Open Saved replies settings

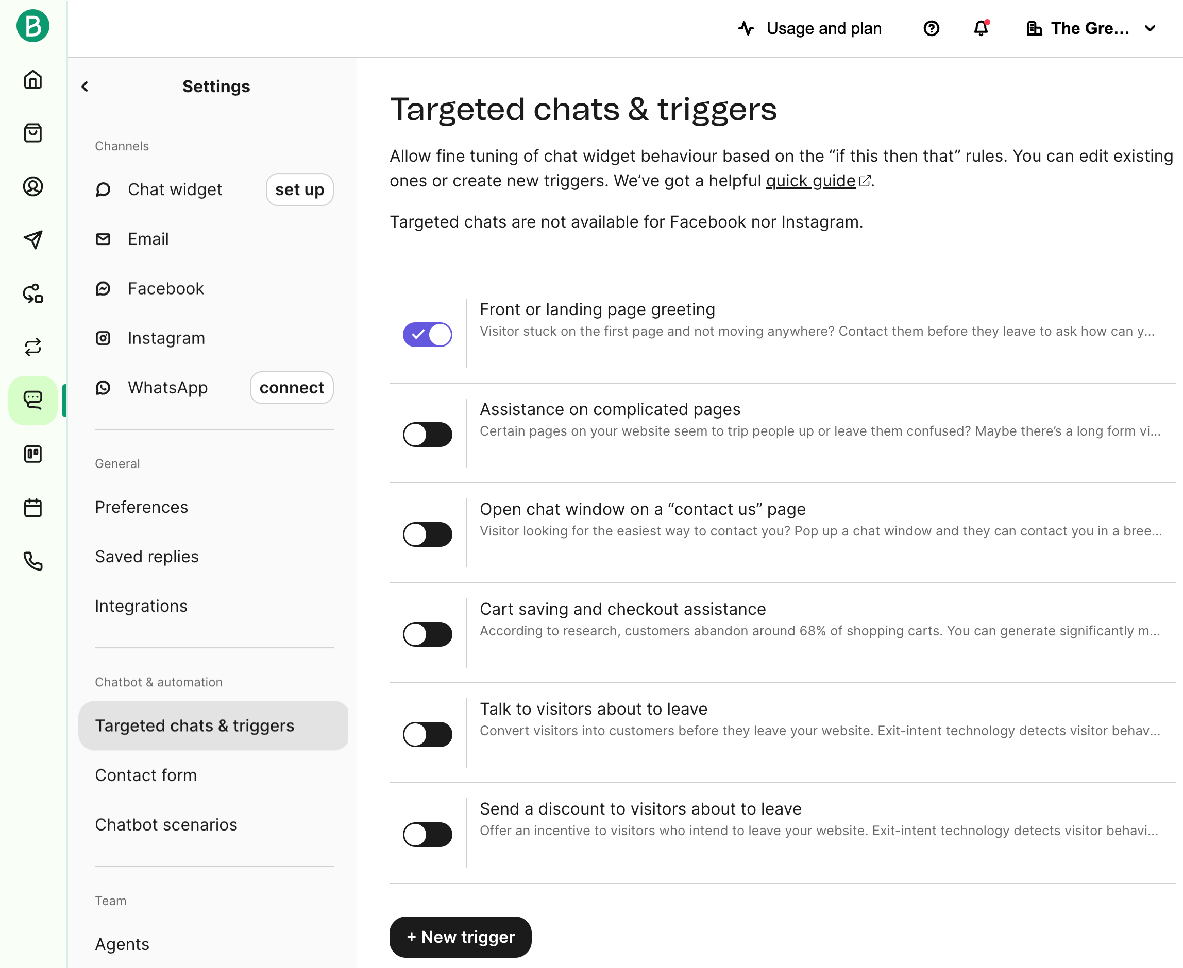(147, 557)
